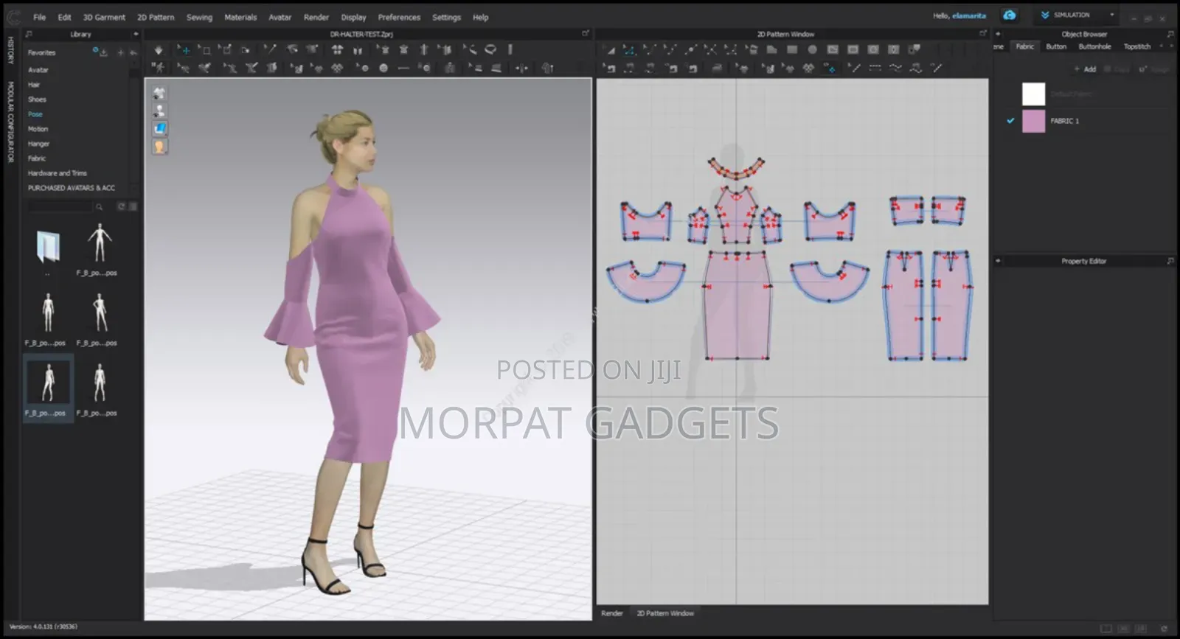
Task: Select the white Default Fabric swatch
Action: point(1033,94)
